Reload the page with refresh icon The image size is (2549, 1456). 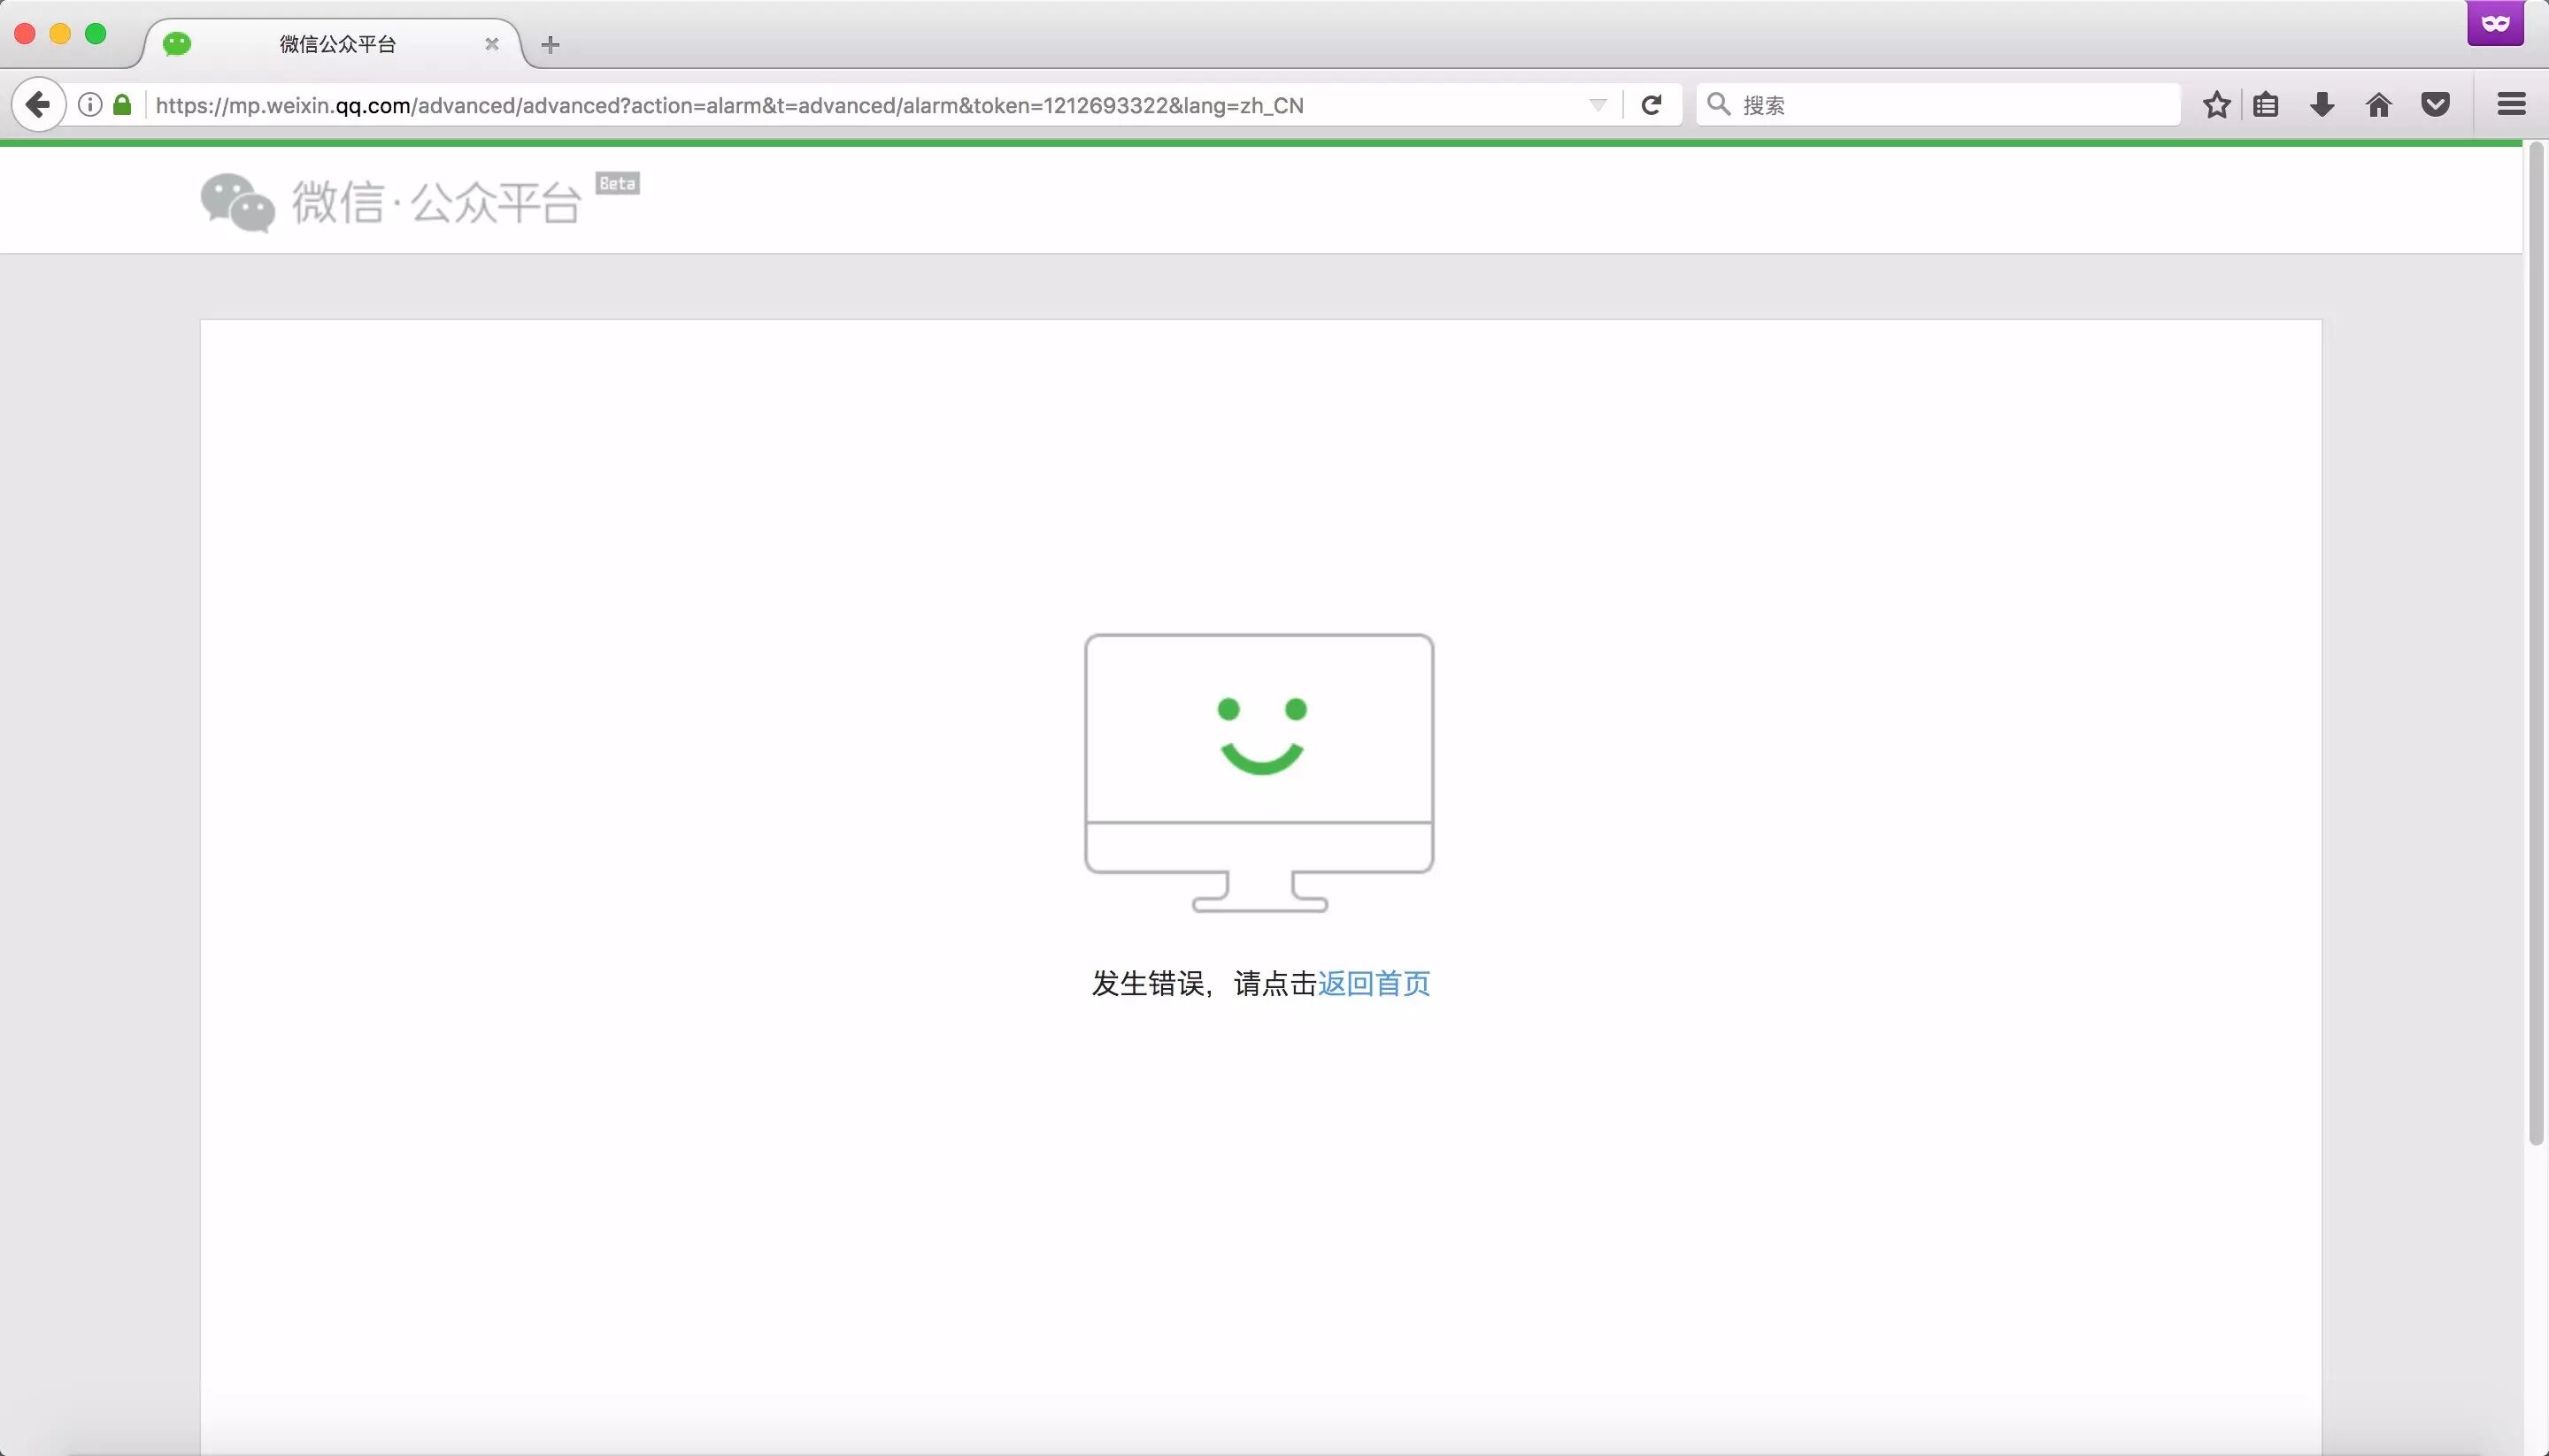1652,105
